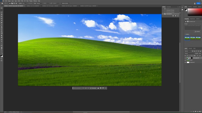
Task: Toggle lock position
Action: [x=191, y=56]
